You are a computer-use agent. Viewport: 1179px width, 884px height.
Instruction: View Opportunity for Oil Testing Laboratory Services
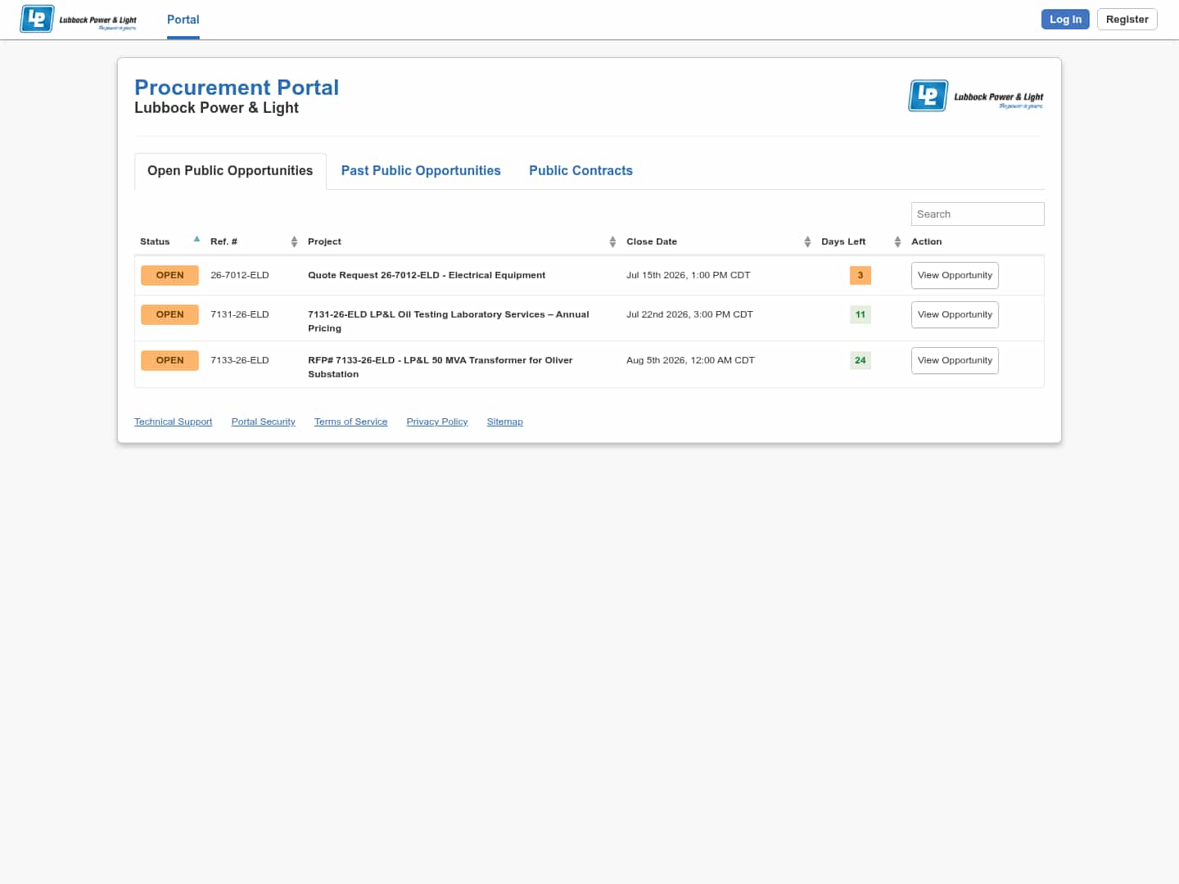(955, 314)
